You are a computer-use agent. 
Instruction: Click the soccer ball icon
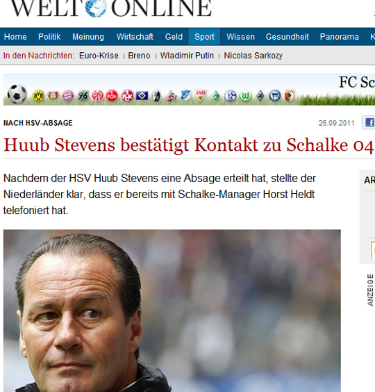tap(17, 94)
